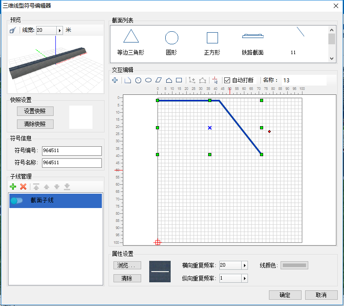Click the blue plus add-section icon

(x=115, y=80)
